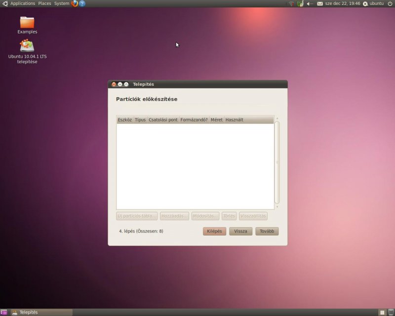The width and height of the screenshot is (395, 316).
Task: Open the Examples folder icon on the desktop
Action: [27, 25]
